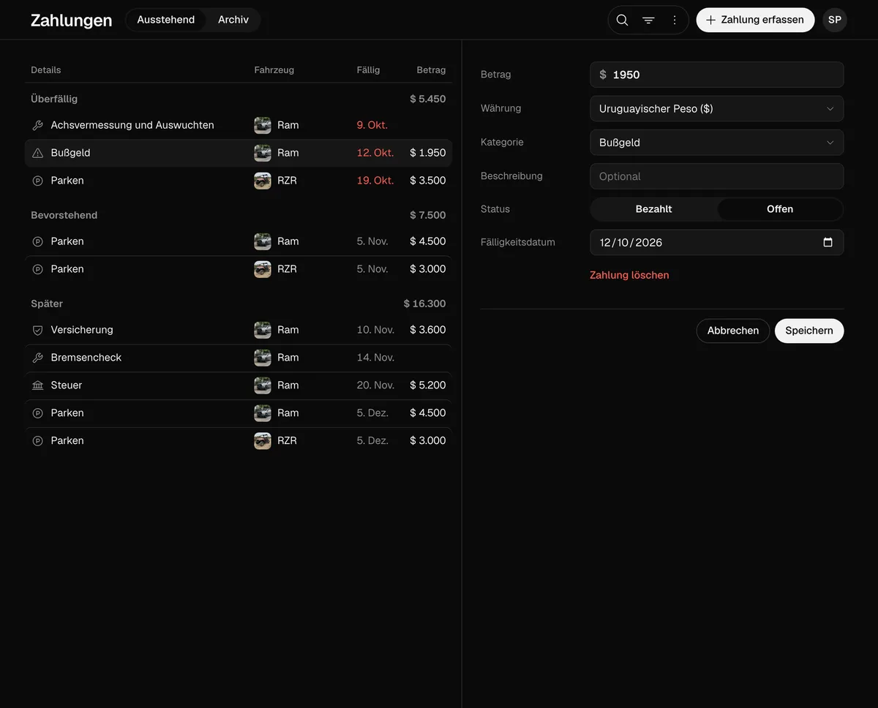The image size is (878, 708).
Task: Open the search icon in the header
Action: pyautogui.click(x=622, y=20)
